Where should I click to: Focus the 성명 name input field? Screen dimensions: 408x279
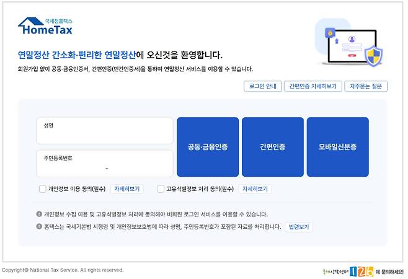point(105,131)
